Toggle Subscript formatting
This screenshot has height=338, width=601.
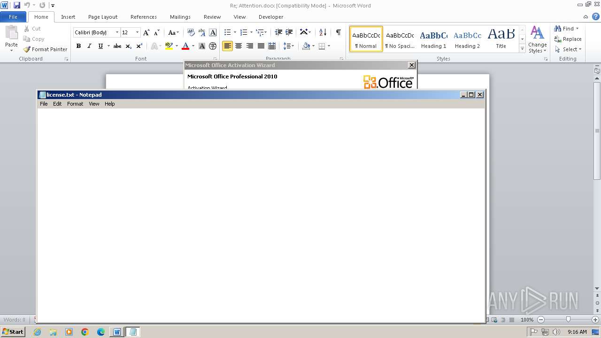(128, 46)
